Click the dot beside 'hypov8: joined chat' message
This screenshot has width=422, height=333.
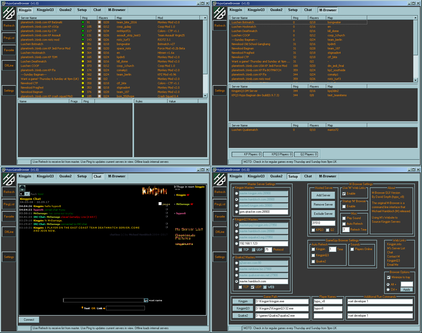click(x=167, y=209)
